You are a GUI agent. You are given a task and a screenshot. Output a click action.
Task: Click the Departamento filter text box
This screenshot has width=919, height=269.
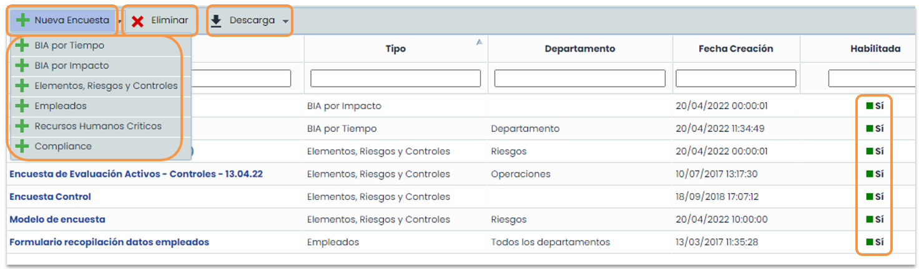point(579,78)
